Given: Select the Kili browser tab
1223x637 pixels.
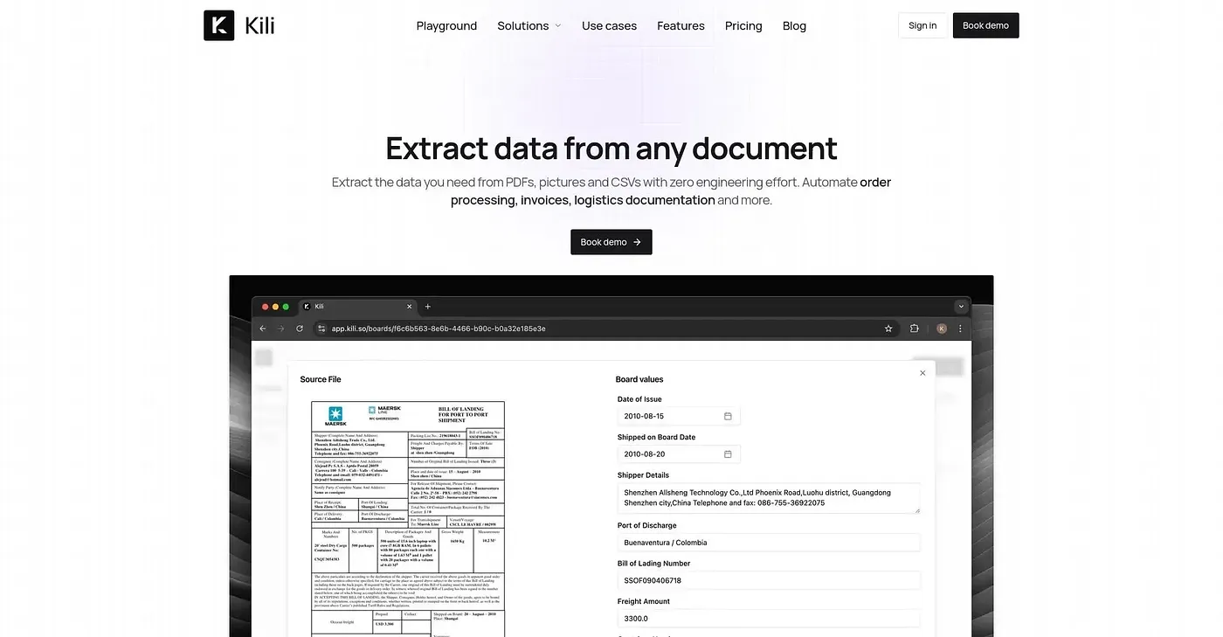Looking at the screenshot, I should [357, 307].
